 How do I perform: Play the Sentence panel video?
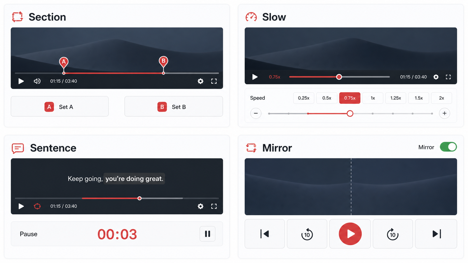point(21,206)
